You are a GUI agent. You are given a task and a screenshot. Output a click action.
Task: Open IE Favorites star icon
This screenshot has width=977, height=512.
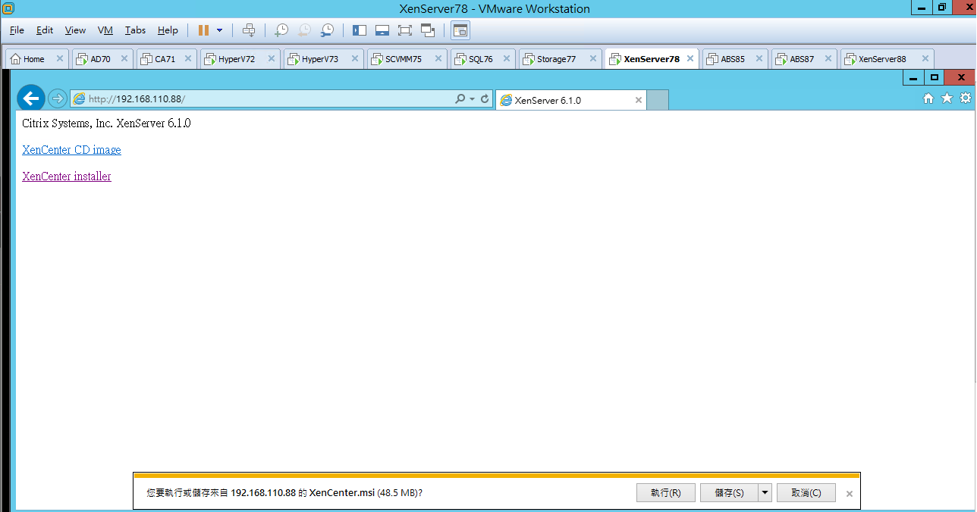(x=947, y=98)
